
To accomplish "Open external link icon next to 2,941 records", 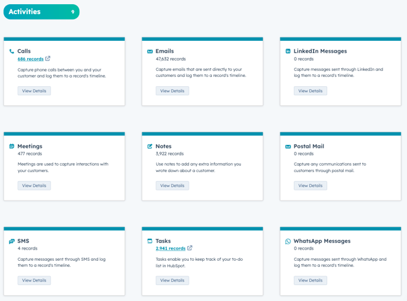I will pyautogui.click(x=190, y=248).
